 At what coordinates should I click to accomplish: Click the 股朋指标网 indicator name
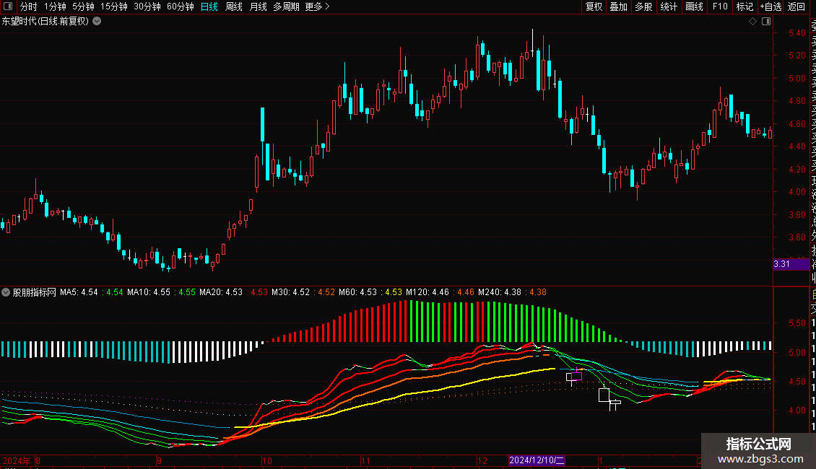pos(35,292)
